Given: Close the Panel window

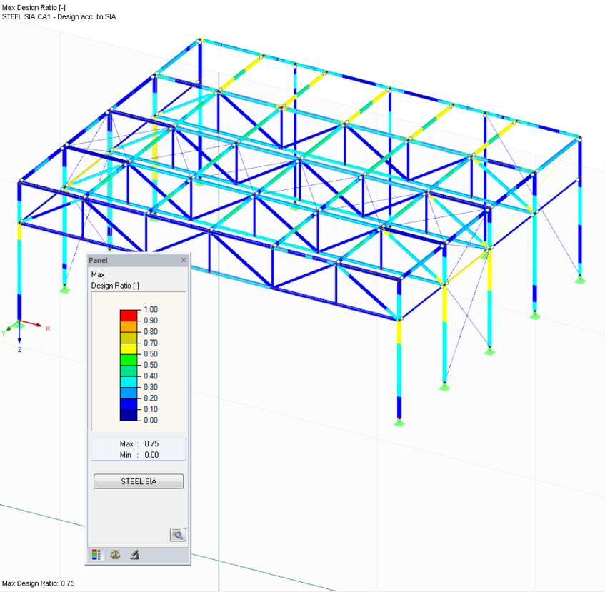Looking at the screenshot, I should pyautogui.click(x=183, y=259).
